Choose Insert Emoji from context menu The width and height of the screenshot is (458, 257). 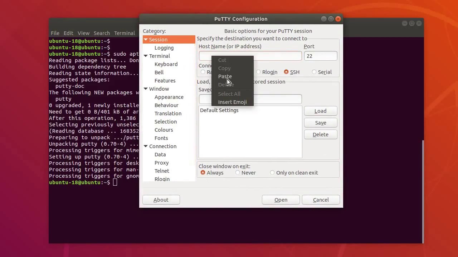coord(232,102)
